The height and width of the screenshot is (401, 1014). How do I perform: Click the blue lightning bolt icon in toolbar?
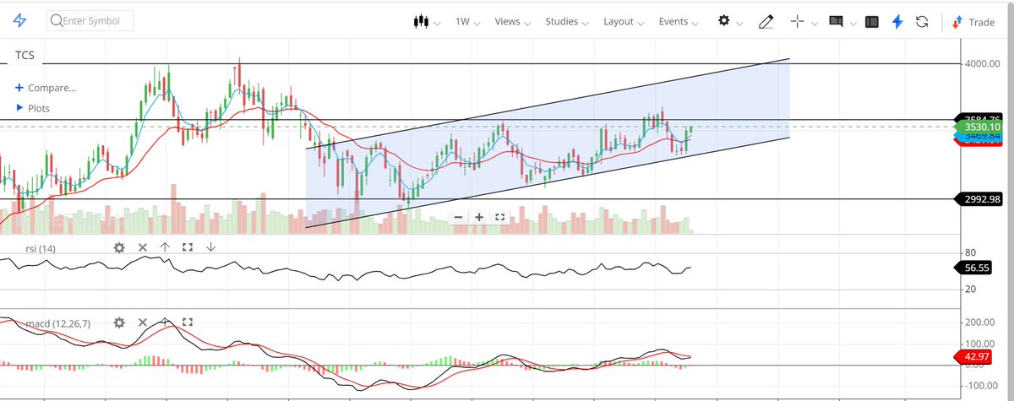click(x=898, y=22)
